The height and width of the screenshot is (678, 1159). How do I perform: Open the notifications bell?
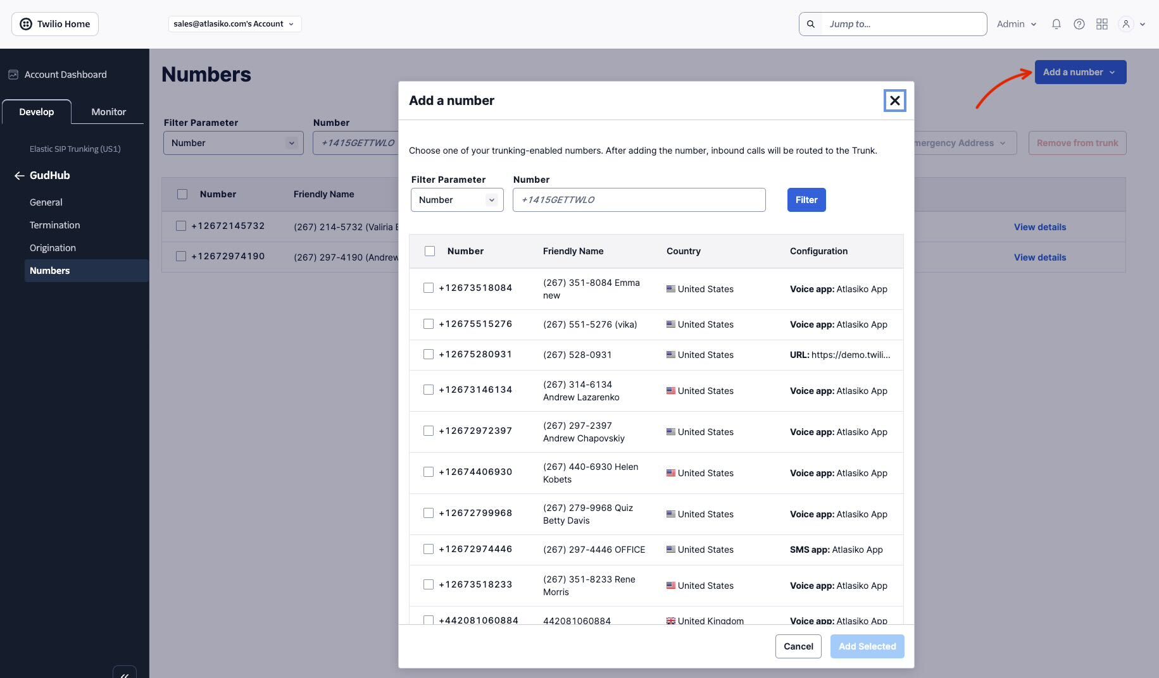tap(1056, 24)
